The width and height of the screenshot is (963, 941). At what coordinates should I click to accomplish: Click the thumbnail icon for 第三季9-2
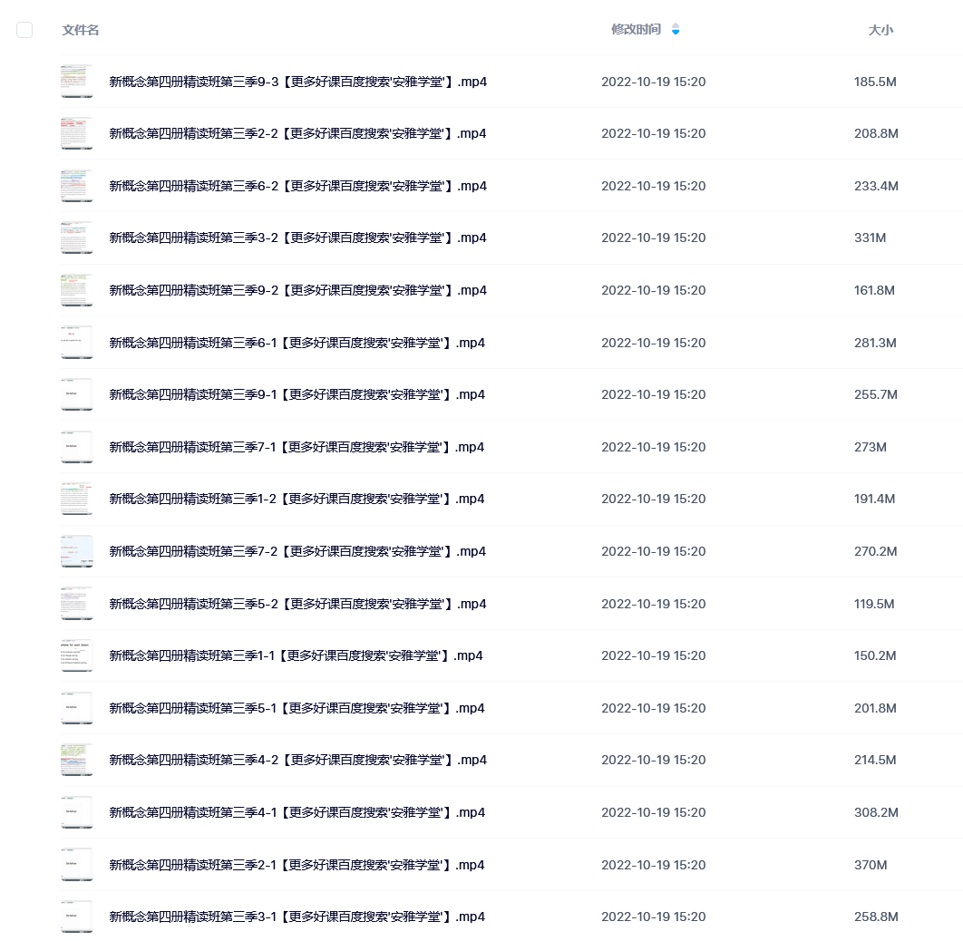(x=77, y=290)
